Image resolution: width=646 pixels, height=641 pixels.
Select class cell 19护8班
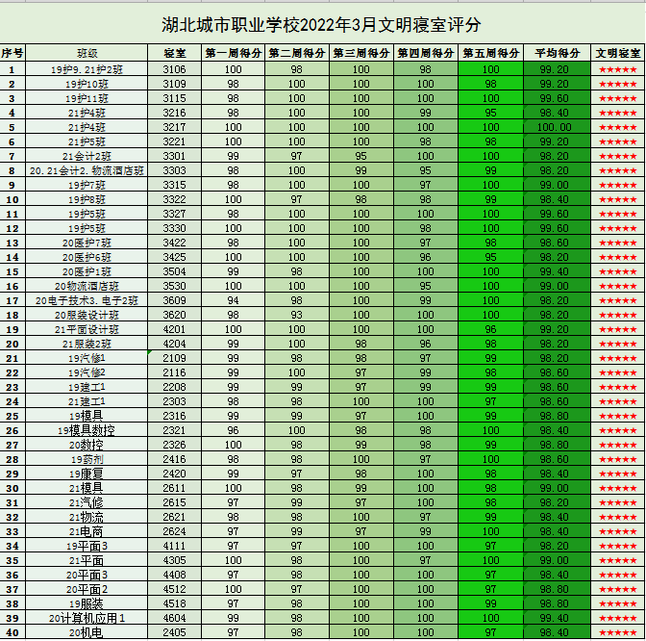(x=87, y=199)
